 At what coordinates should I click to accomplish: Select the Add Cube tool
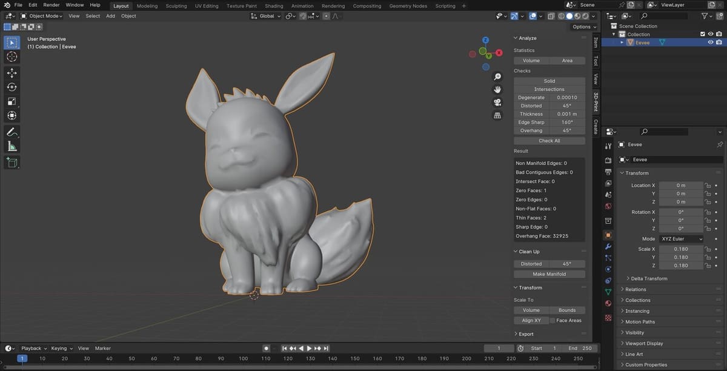12,162
